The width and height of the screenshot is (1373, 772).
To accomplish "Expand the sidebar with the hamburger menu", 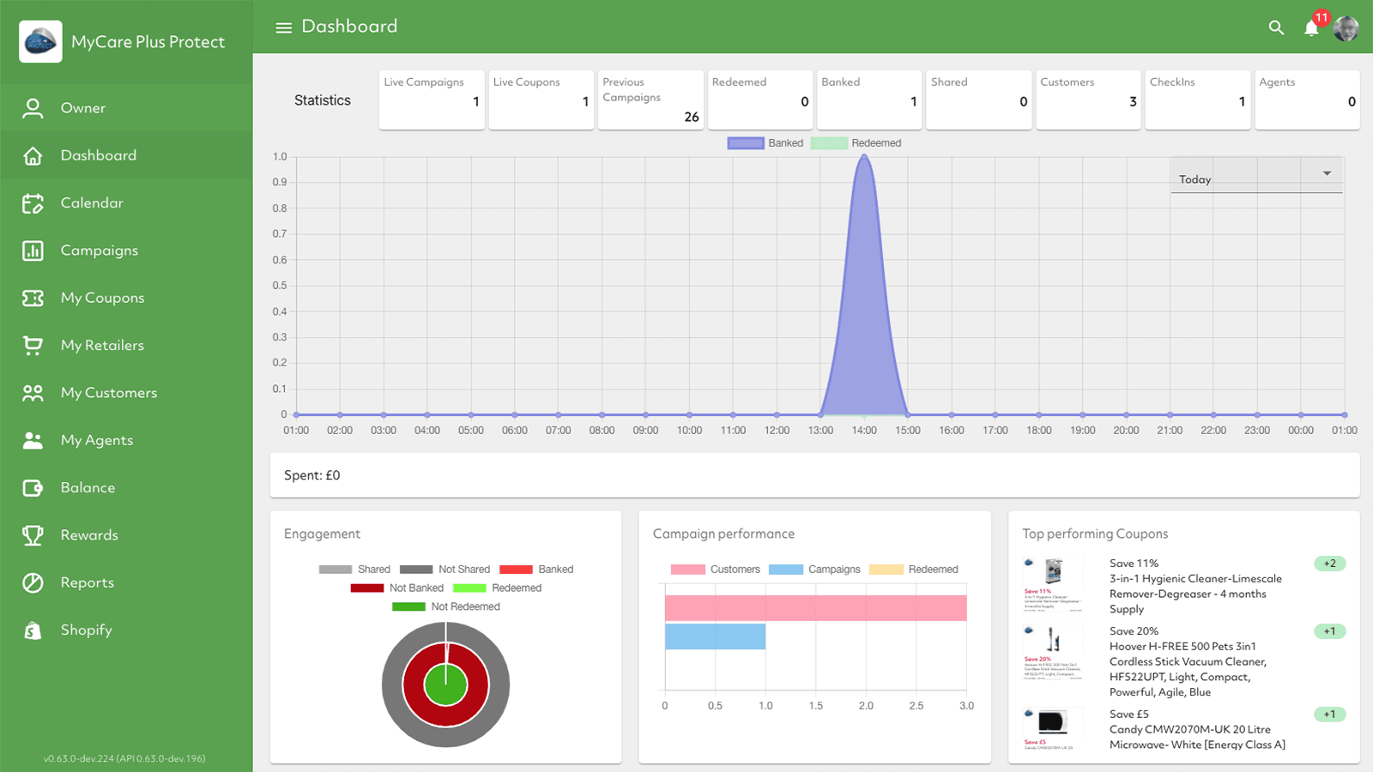I will tap(283, 27).
